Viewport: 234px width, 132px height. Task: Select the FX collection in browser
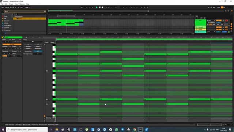coord(5,19)
